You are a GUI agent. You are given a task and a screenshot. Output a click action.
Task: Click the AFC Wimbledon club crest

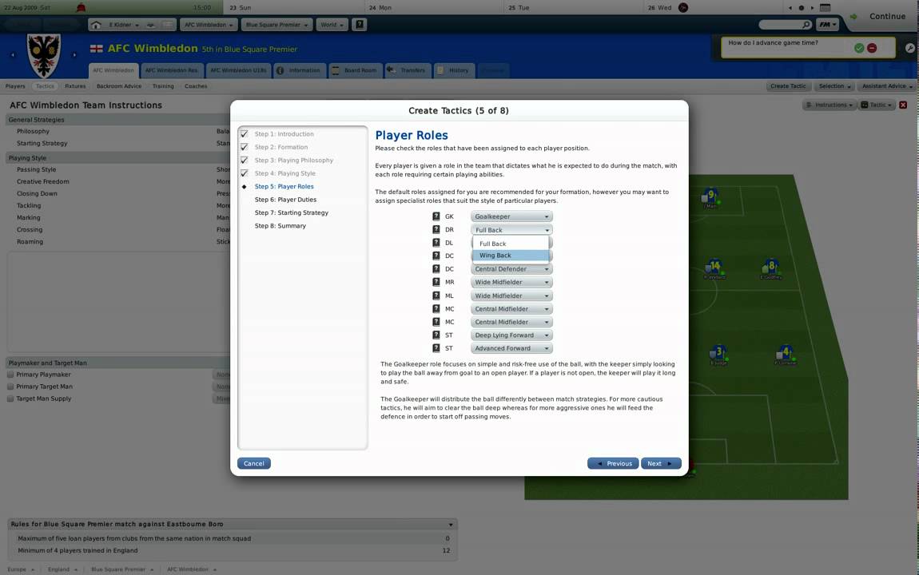click(x=44, y=56)
